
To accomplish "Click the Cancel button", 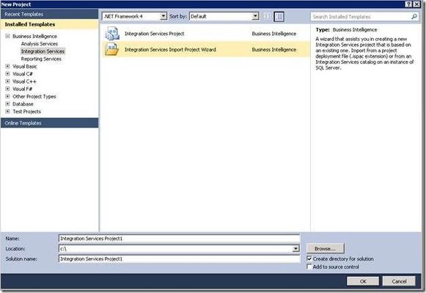I will 399,281.
